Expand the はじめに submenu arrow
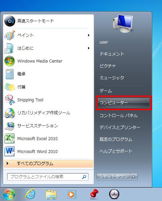162x201 pixels. 89,48
